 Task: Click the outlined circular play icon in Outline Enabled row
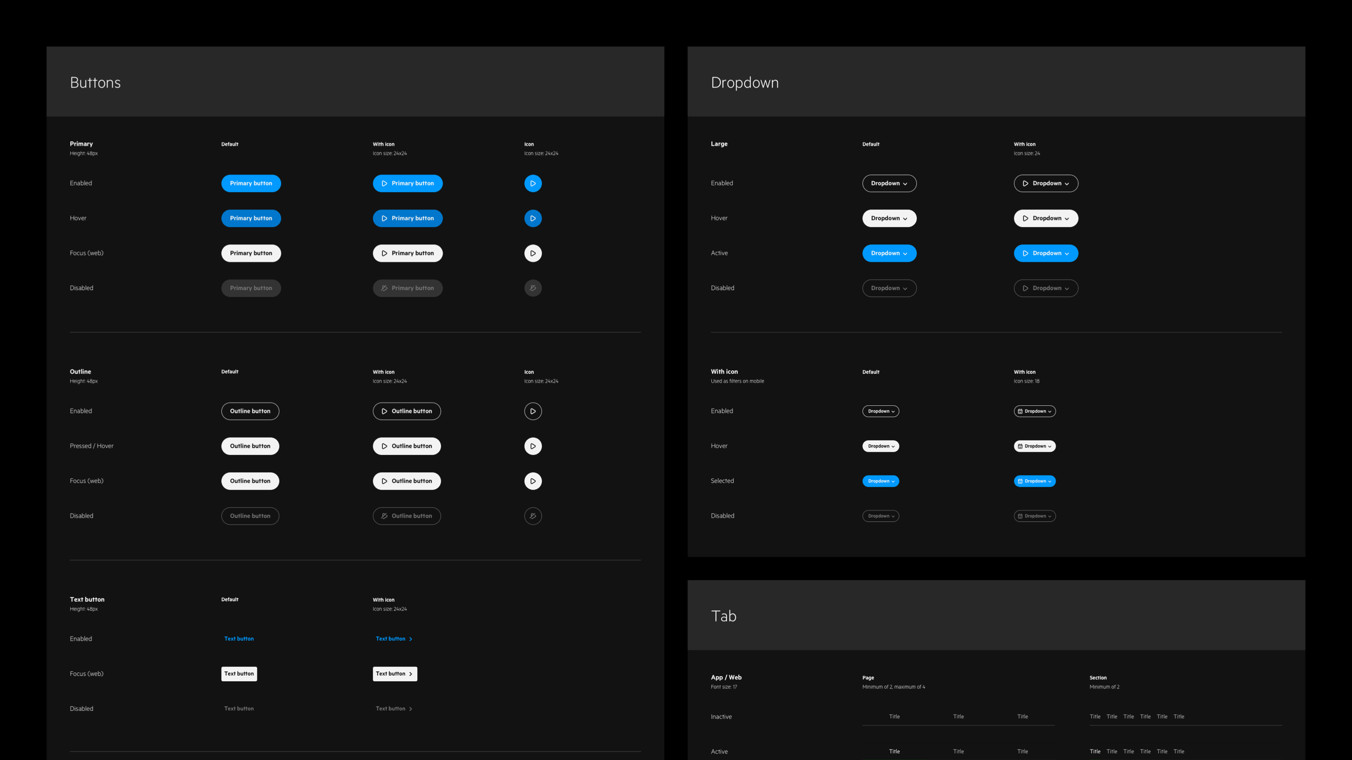533,411
